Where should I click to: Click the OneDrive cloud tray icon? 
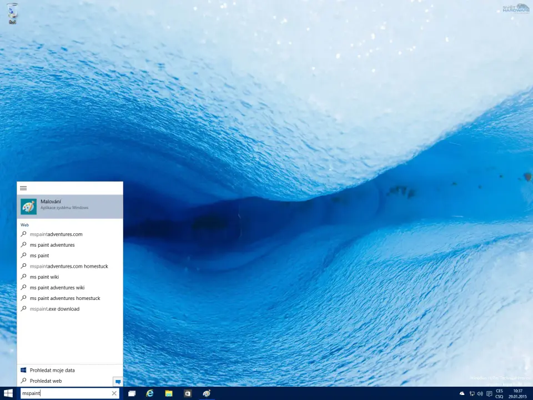pyautogui.click(x=461, y=393)
